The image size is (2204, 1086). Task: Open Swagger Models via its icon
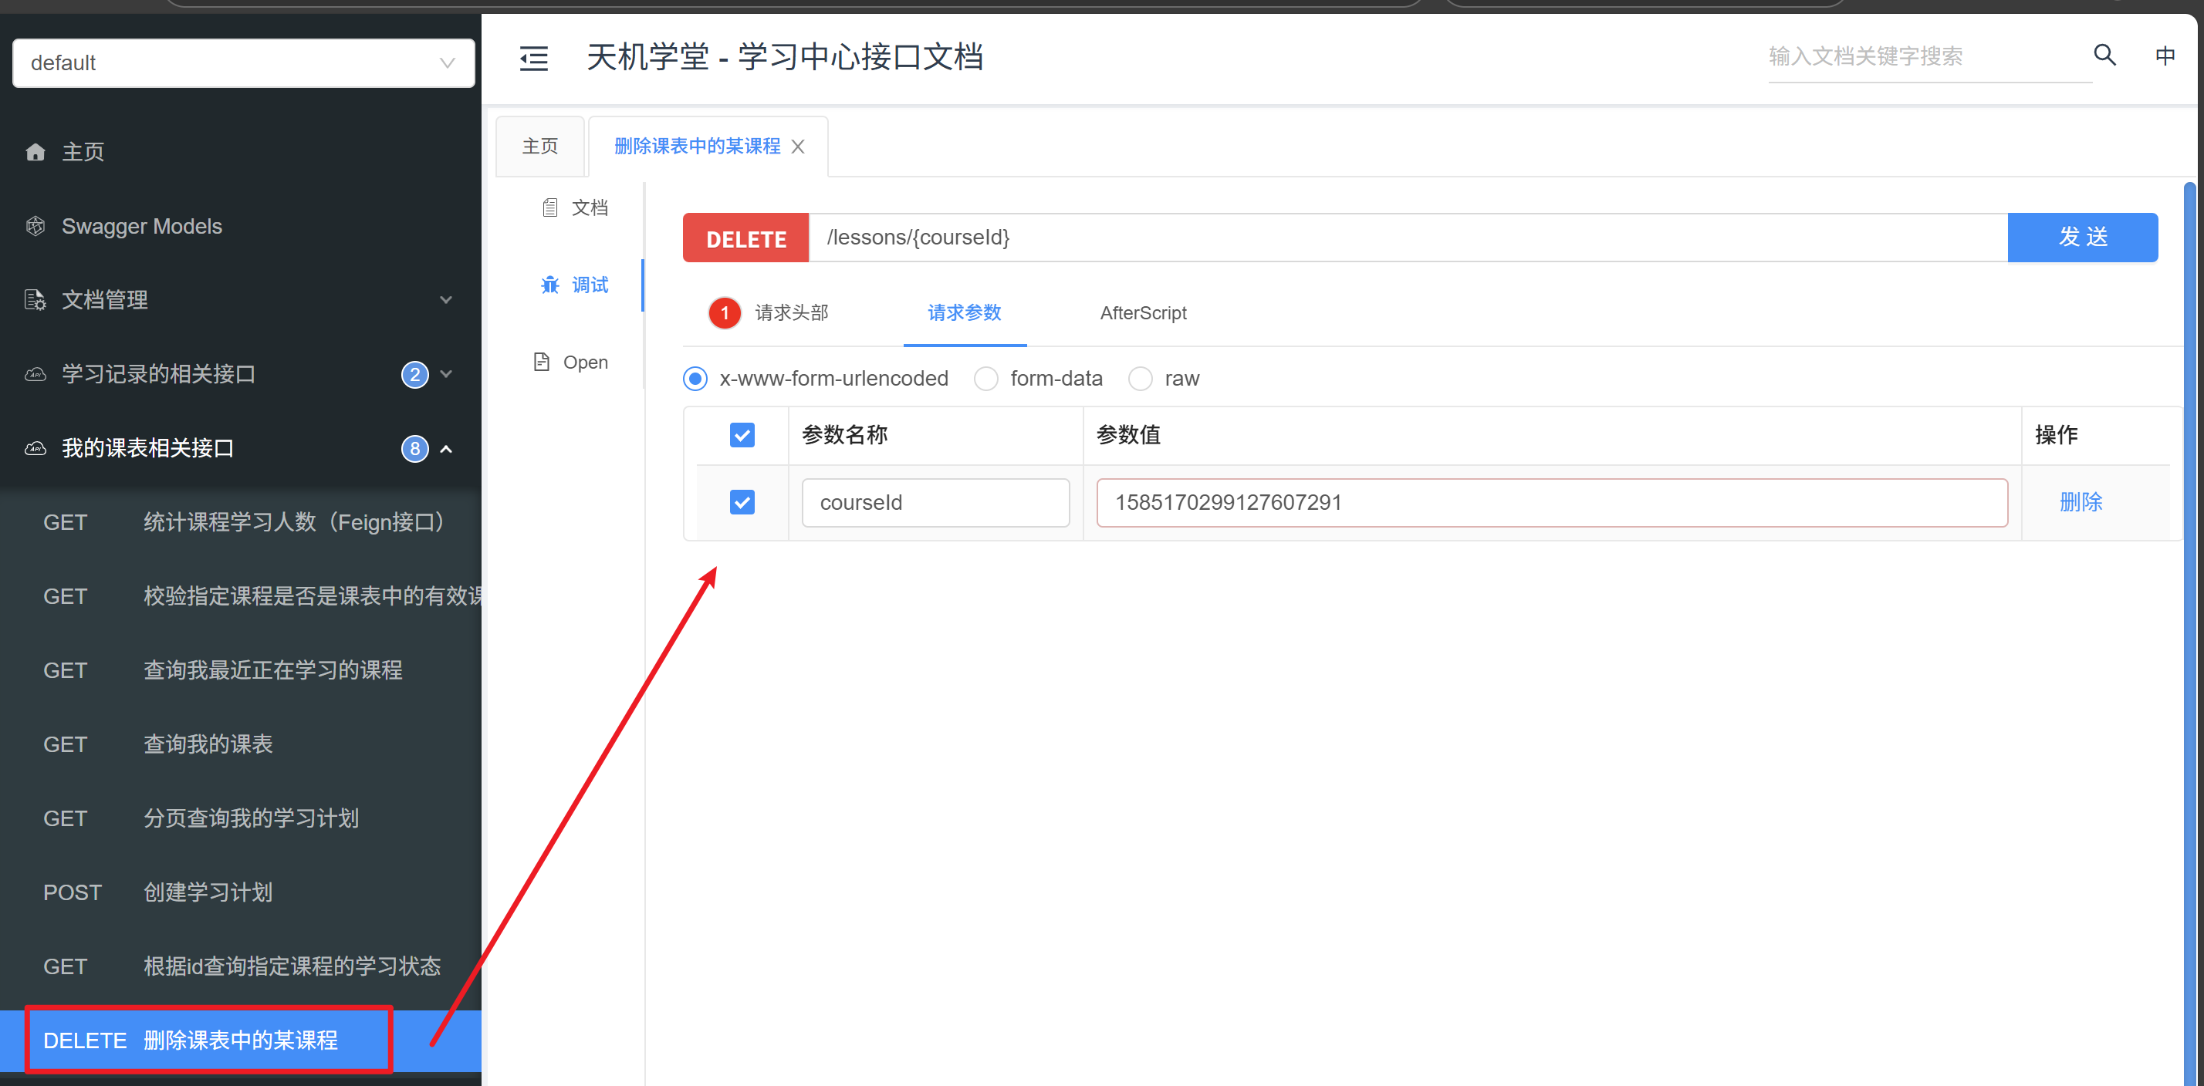[35, 226]
